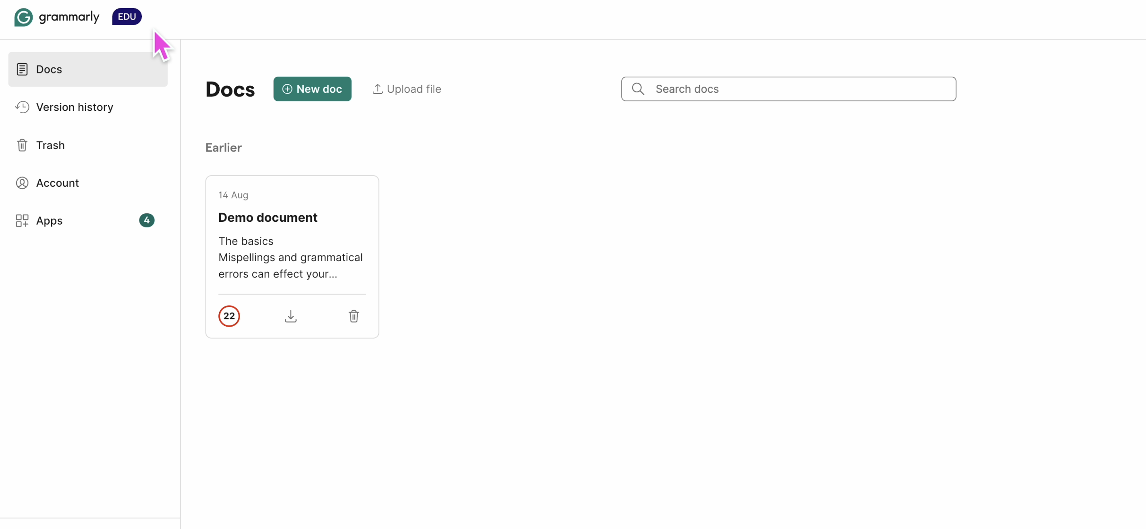Open the Docs panel icon in sidebar
Viewport: 1146px width, 529px height.
point(22,69)
